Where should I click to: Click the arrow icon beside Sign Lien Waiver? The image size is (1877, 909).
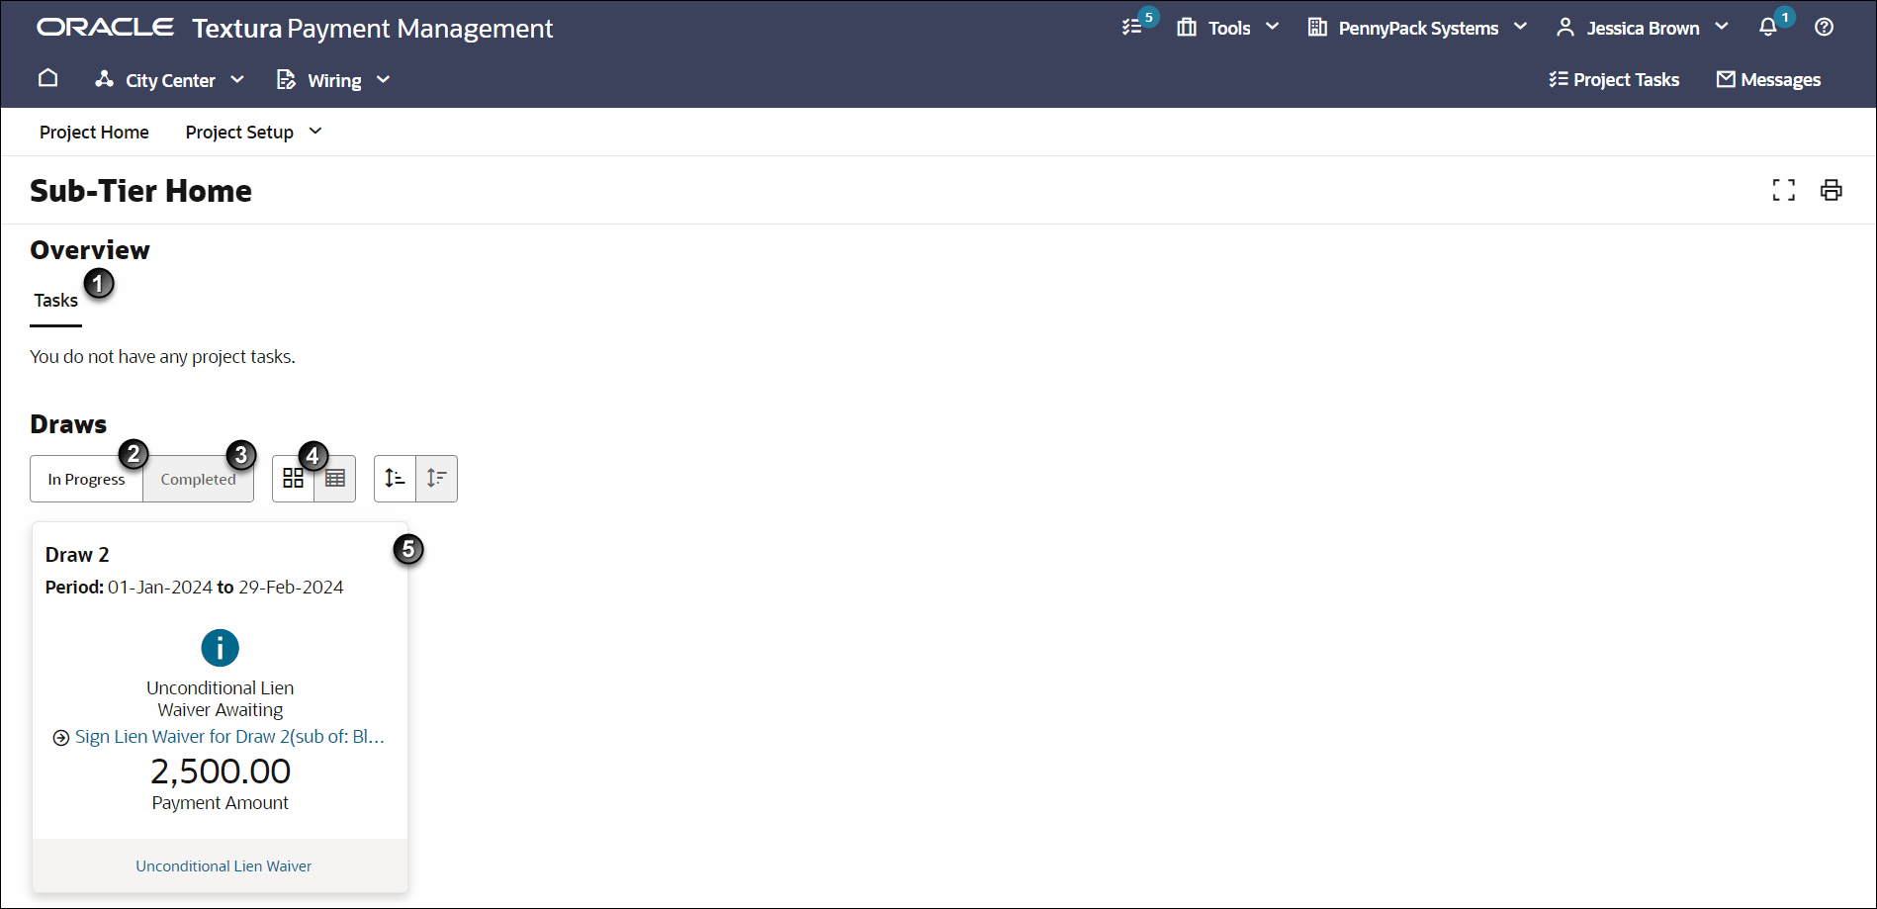coord(61,738)
